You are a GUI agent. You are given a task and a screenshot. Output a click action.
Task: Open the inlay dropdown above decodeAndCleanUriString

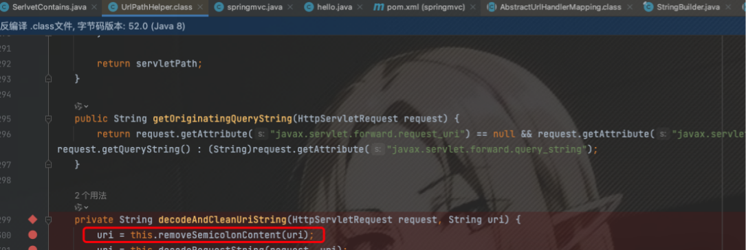[82, 207]
